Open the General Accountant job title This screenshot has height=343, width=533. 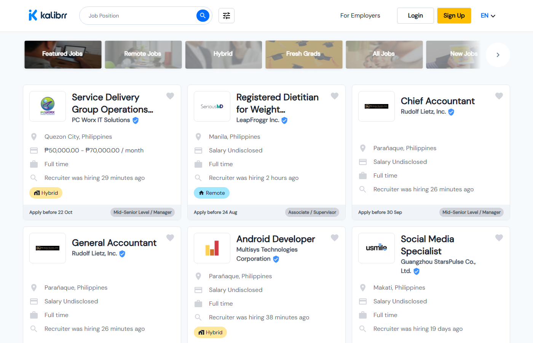click(x=114, y=243)
